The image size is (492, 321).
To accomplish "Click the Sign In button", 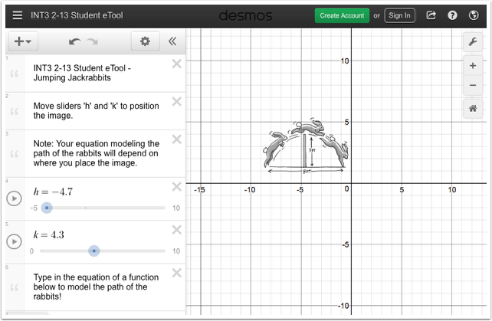I will [399, 15].
